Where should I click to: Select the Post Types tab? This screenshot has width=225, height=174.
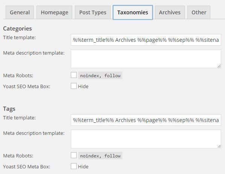tap(93, 12)
